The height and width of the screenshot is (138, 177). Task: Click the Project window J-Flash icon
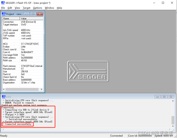coord(4,14)
